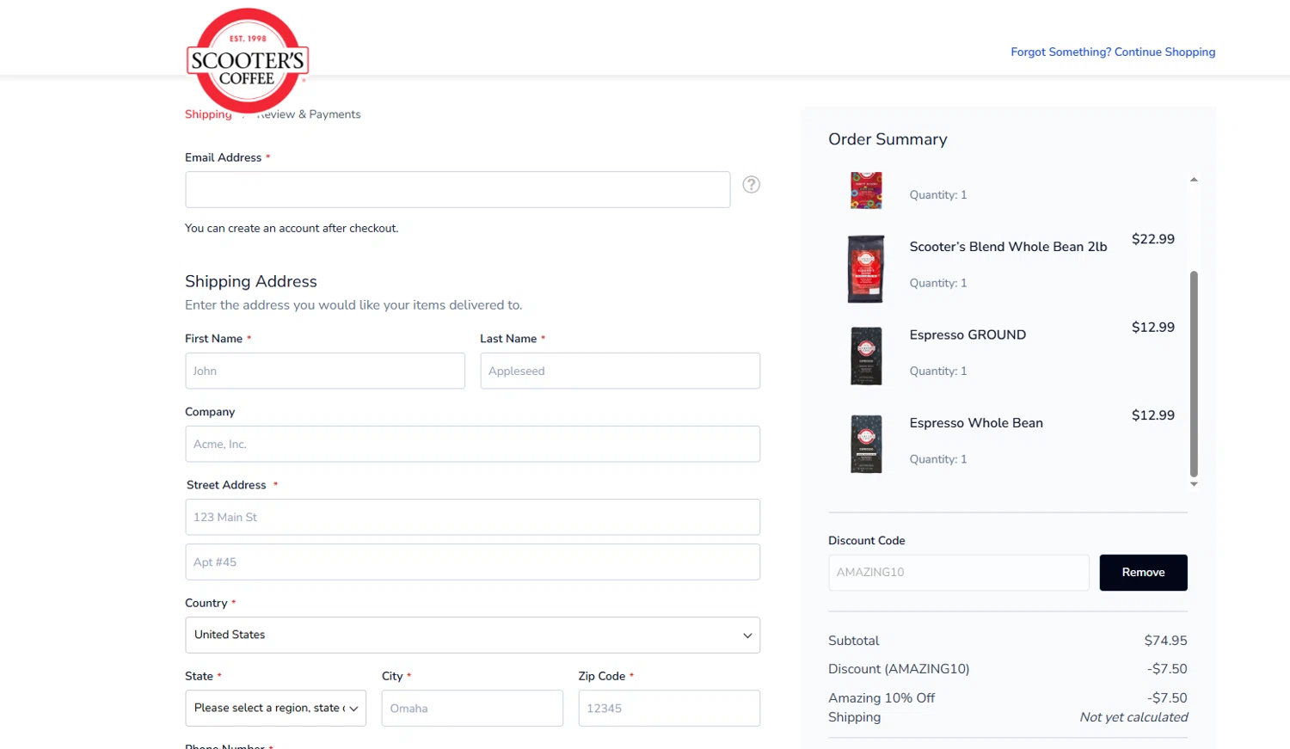Click the Espresso Whole Bean item name

click(x=976, y=423)
